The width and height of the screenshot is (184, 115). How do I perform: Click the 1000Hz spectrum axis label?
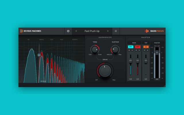[x=75, y=40]
